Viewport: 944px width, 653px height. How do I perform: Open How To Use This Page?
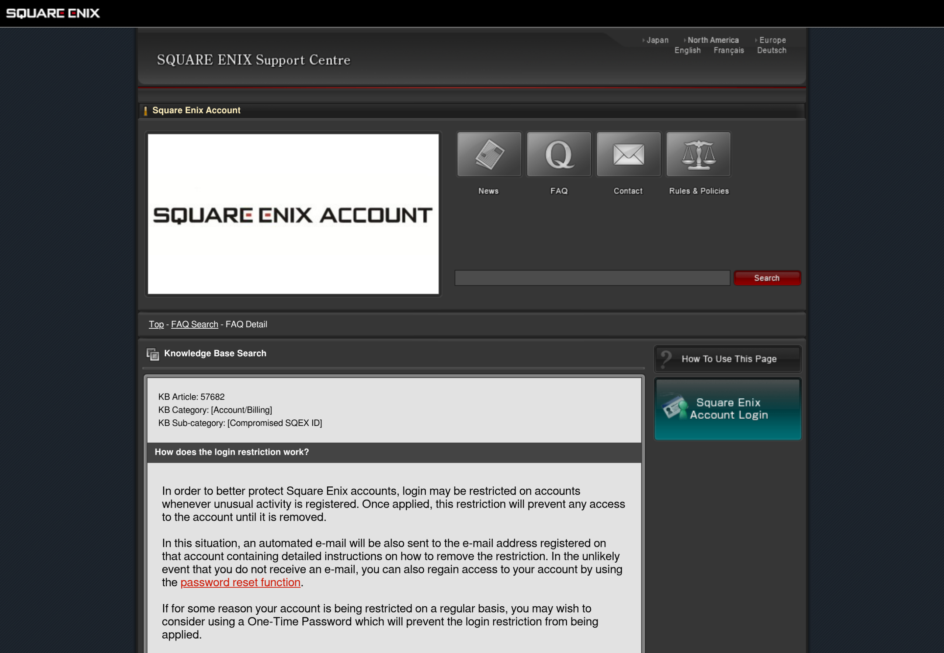point(728,359)
